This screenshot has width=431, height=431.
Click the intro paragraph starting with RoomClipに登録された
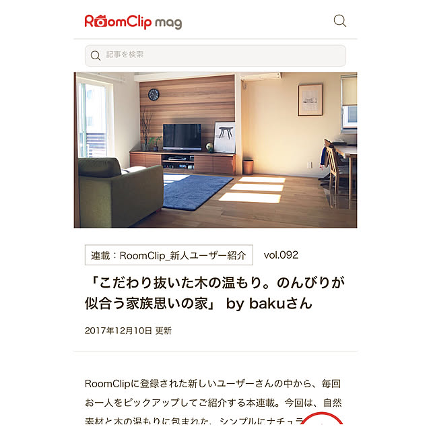[213, 402]
